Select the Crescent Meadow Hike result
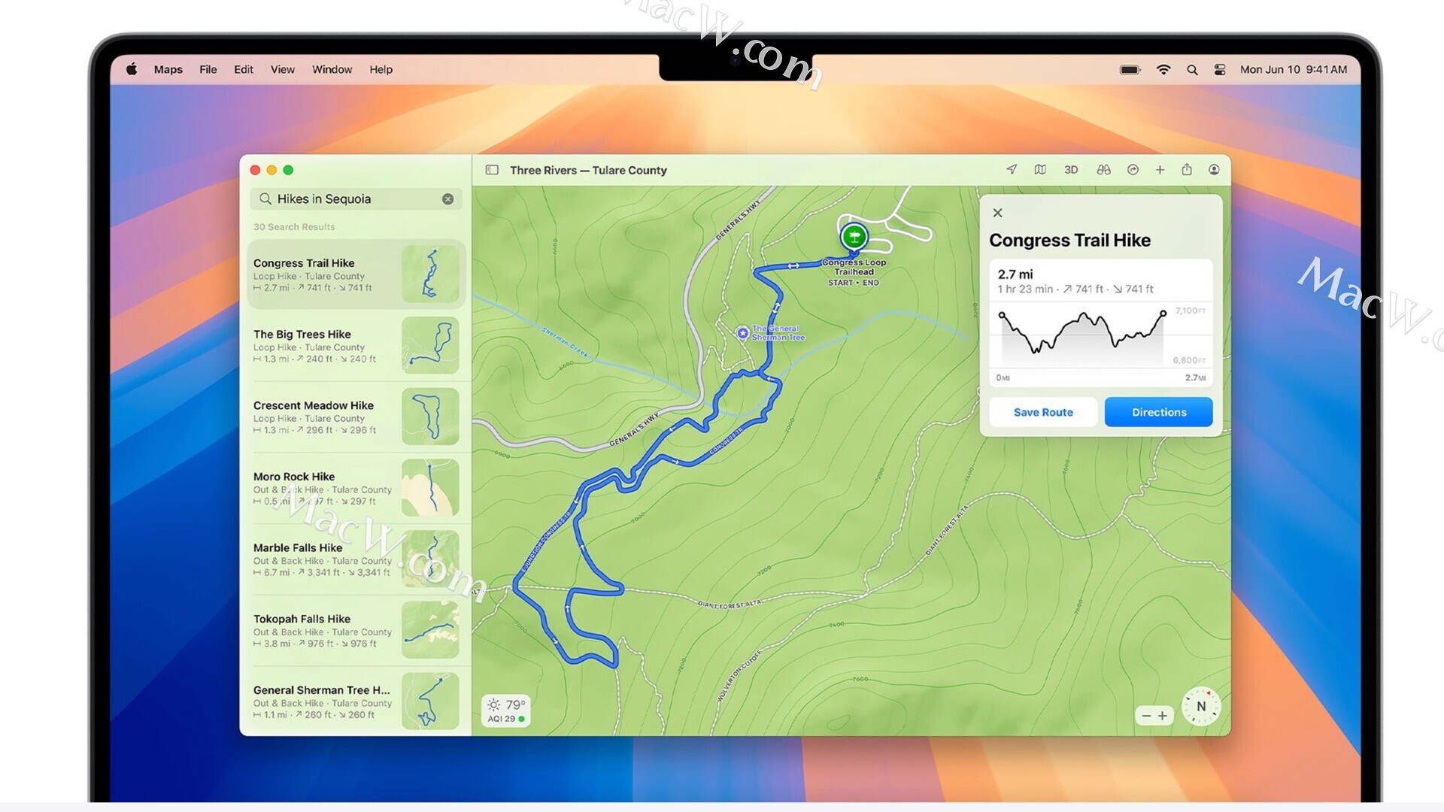The width and height of the screenshot is (1444, 812). coord(356,417)
